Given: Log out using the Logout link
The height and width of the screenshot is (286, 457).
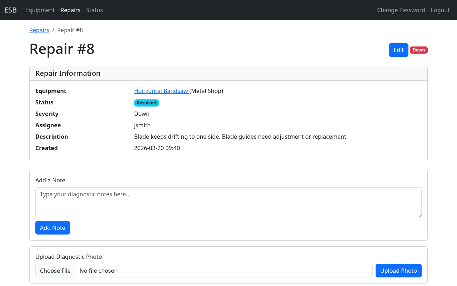Looking at the screenshot, I should click(x=440, y=10).
